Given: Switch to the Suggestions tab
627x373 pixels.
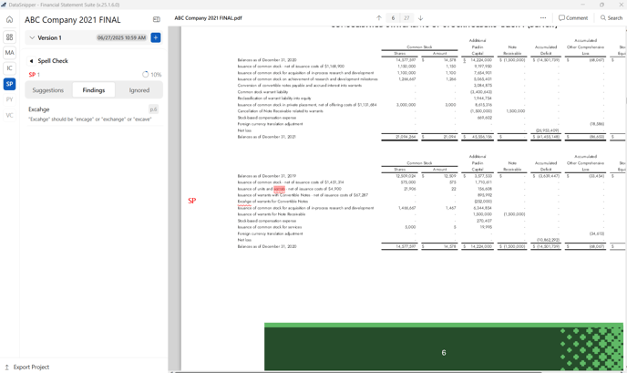Looking at the screenshot, I should (48, 90).
